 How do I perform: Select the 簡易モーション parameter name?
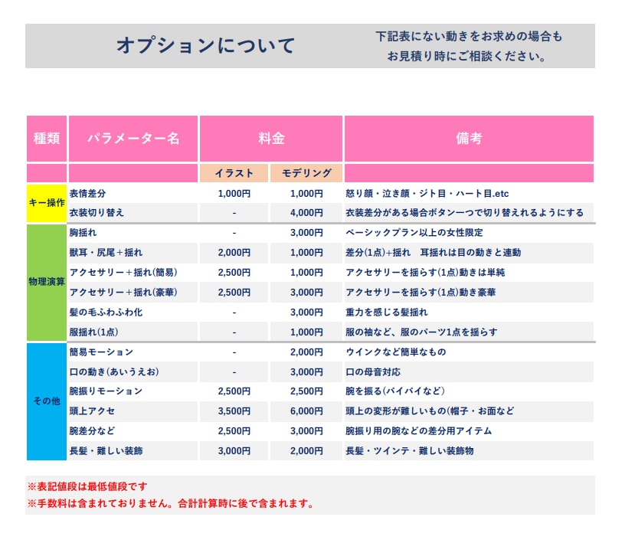click(x=101, y=352)
